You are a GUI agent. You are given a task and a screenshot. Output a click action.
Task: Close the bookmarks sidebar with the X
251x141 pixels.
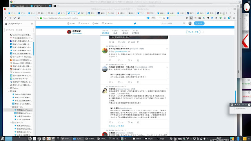pyautogui.click(x=32, y=23)
